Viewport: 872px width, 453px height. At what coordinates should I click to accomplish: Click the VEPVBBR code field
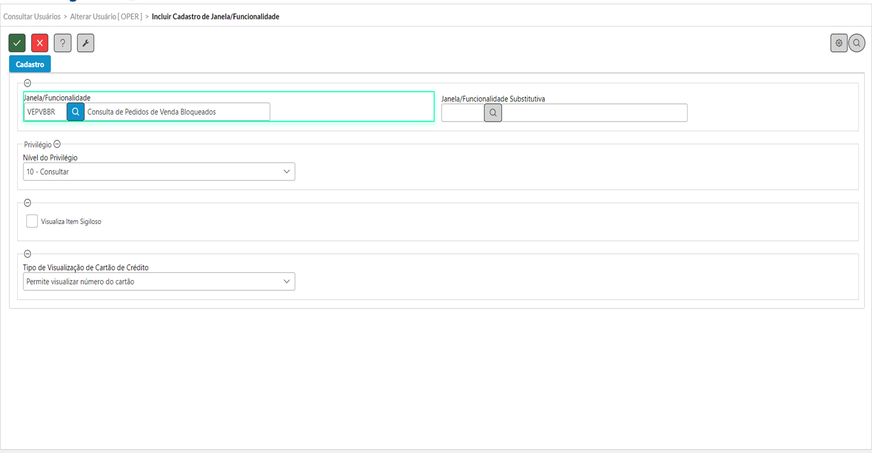46,112
